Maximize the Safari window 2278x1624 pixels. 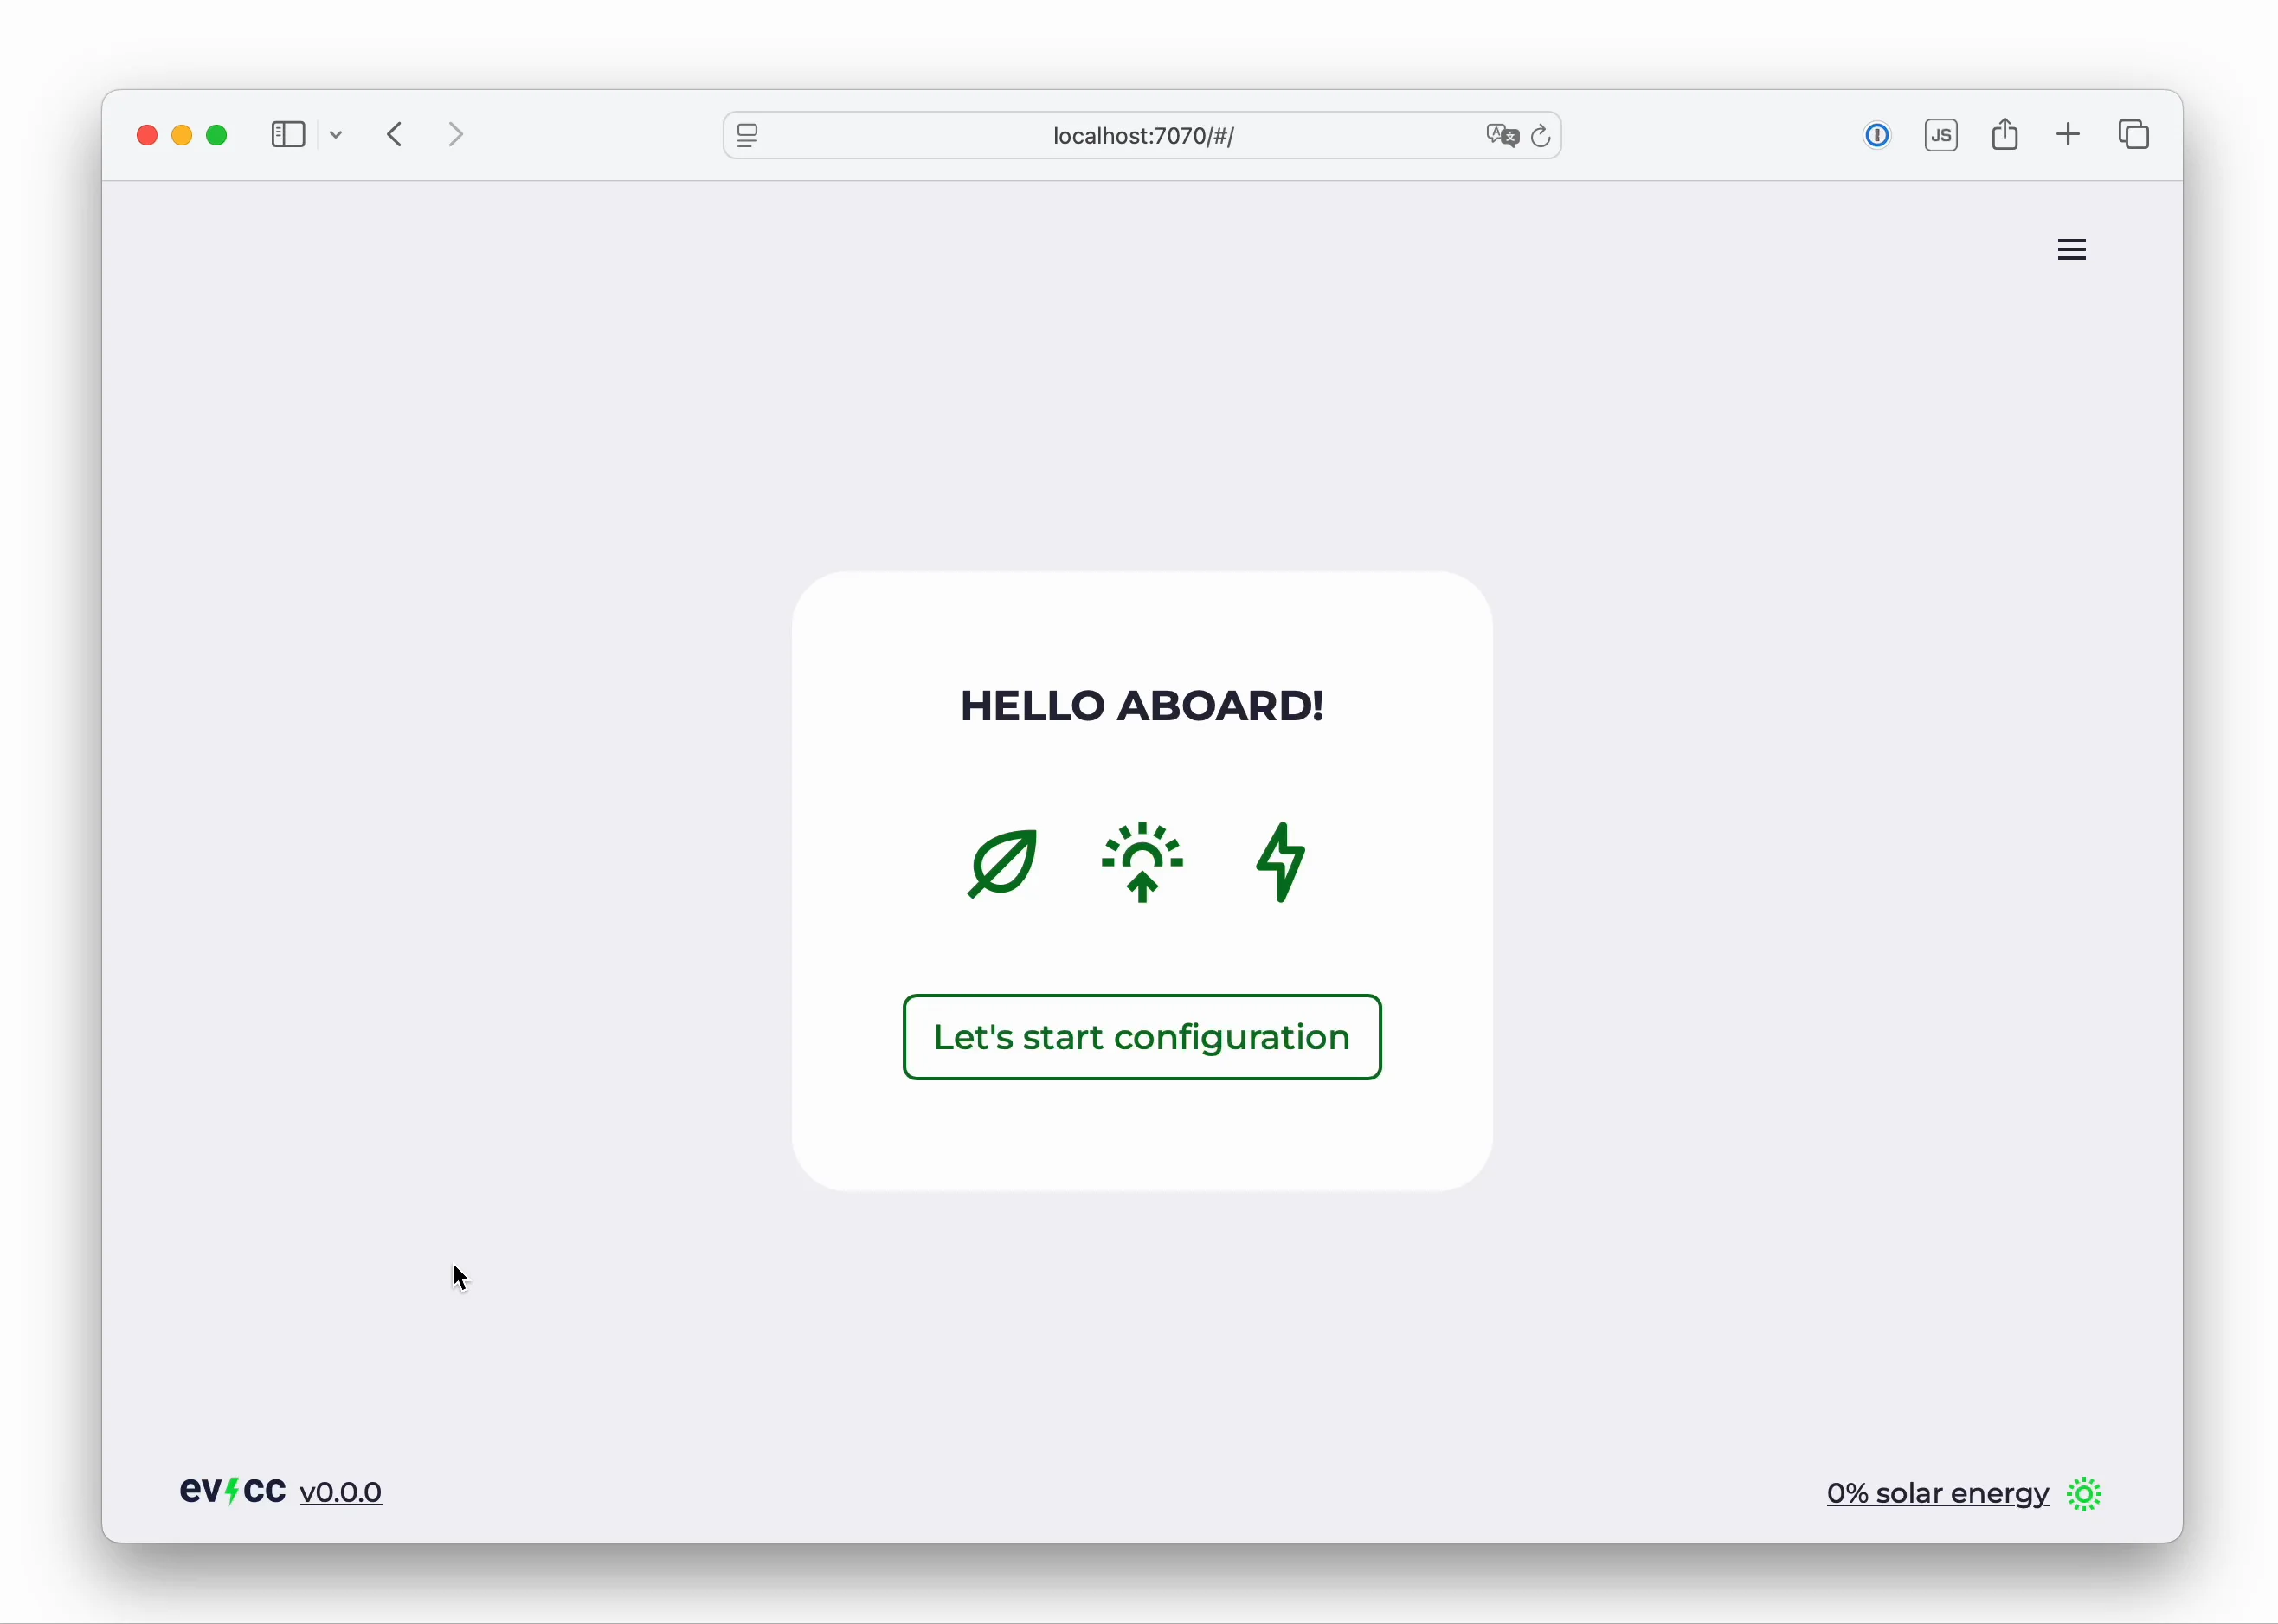[217, 136]
